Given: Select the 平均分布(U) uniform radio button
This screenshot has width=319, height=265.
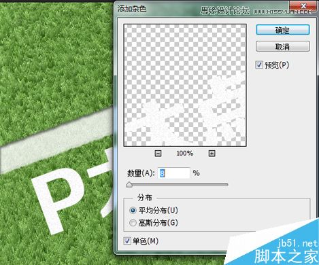Looking at the screenshot, I should [x=133, y=211].
